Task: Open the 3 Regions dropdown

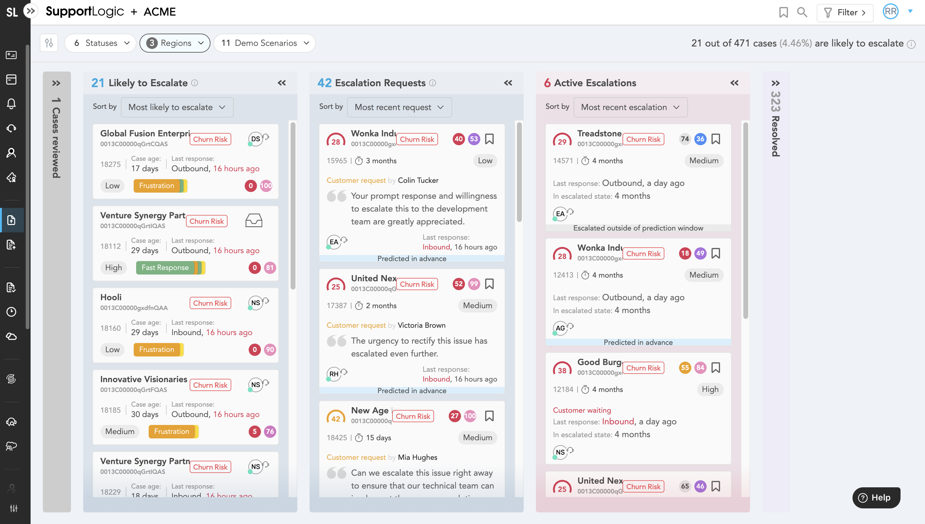Action: click(x=175, y=43)
